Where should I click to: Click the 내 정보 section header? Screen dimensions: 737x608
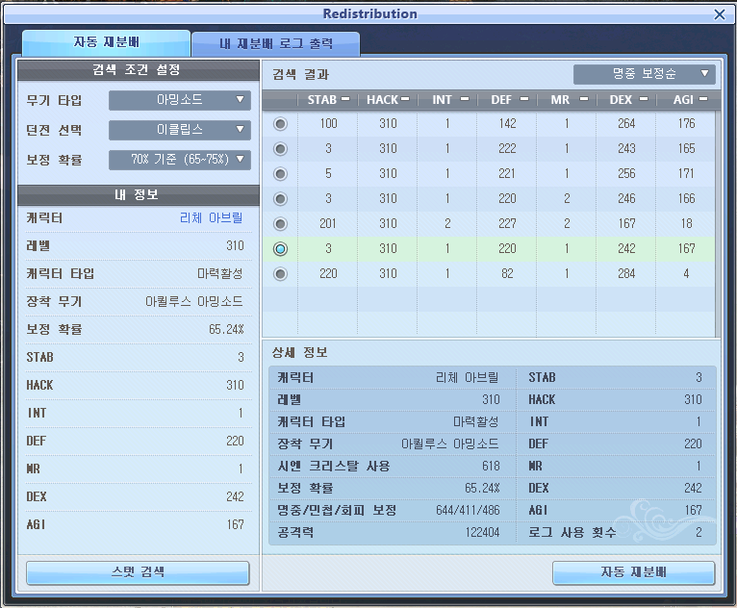click(138, 194)
